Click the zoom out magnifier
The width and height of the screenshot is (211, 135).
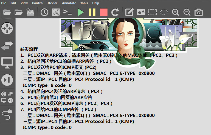pos(187,12)
